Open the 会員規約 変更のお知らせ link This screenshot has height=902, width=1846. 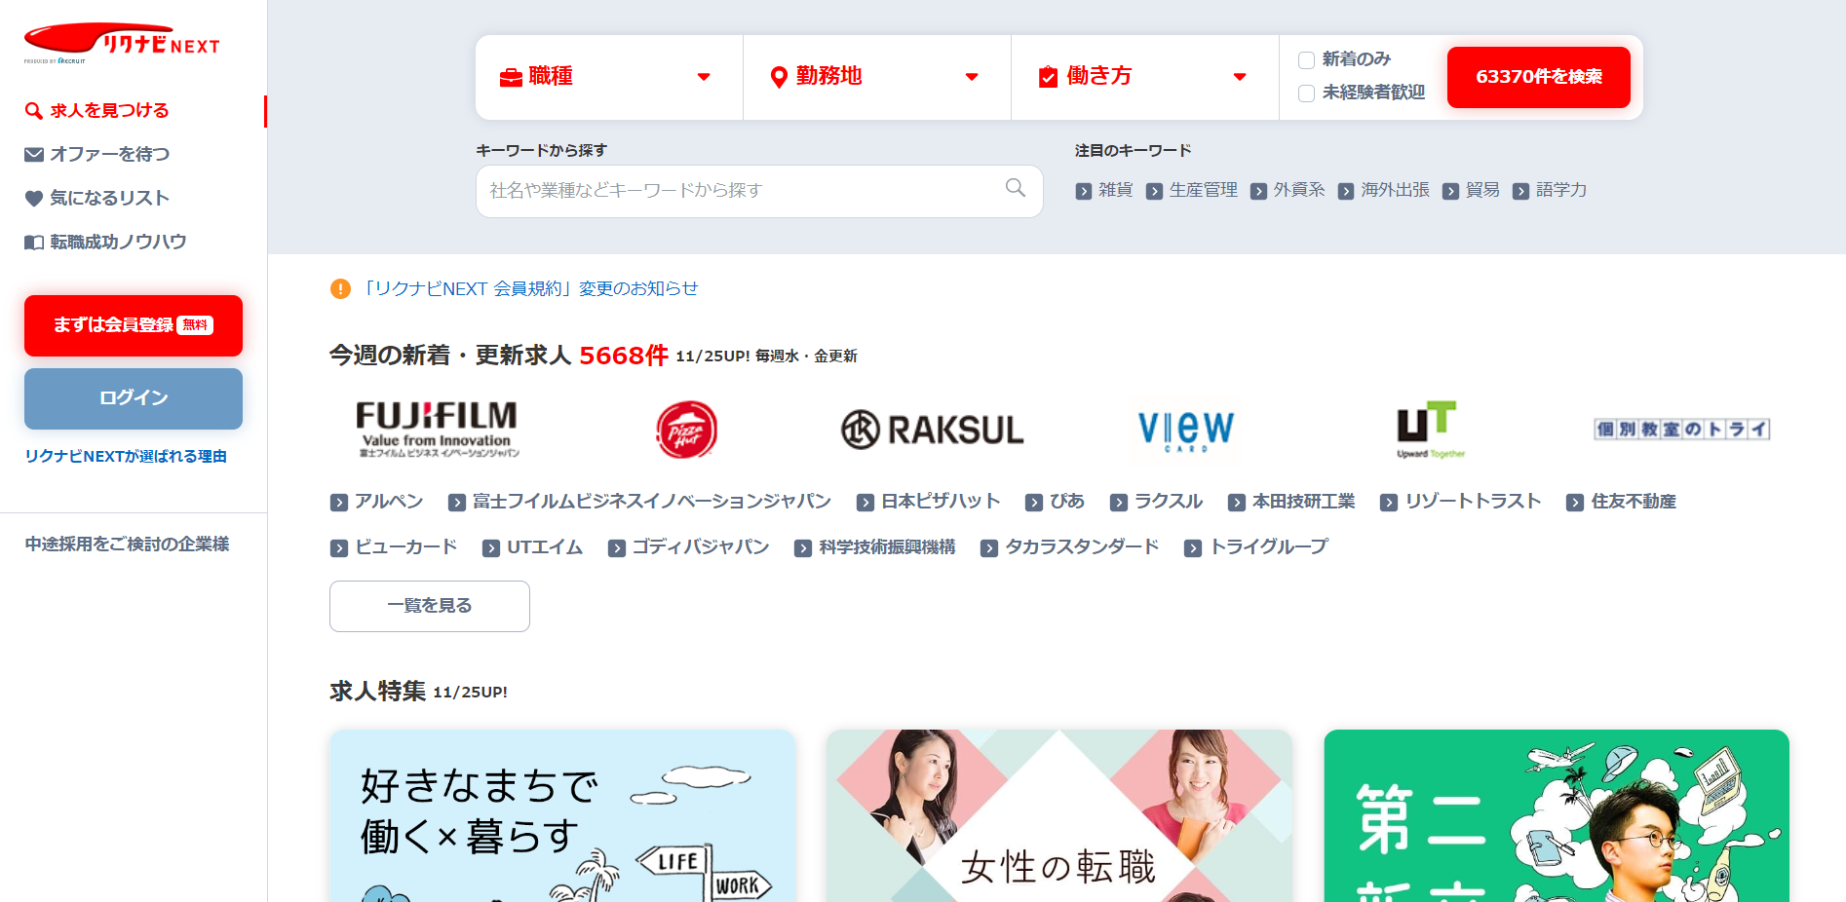tap(529, 288)
